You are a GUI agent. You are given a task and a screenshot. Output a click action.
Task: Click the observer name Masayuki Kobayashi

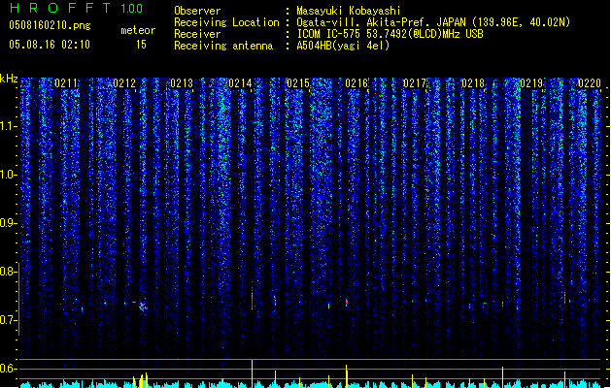click(349, 11)
